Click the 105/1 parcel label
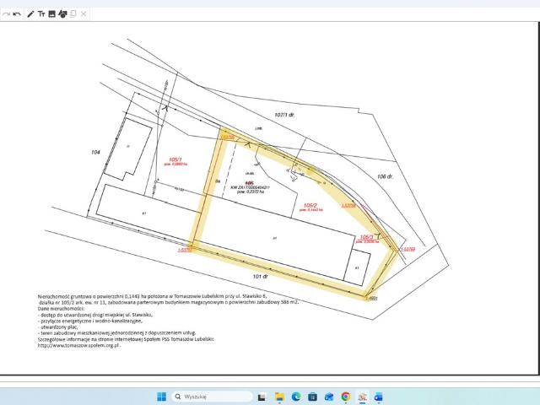The height and width of the screenshot is (405, 540). [175, 159]
